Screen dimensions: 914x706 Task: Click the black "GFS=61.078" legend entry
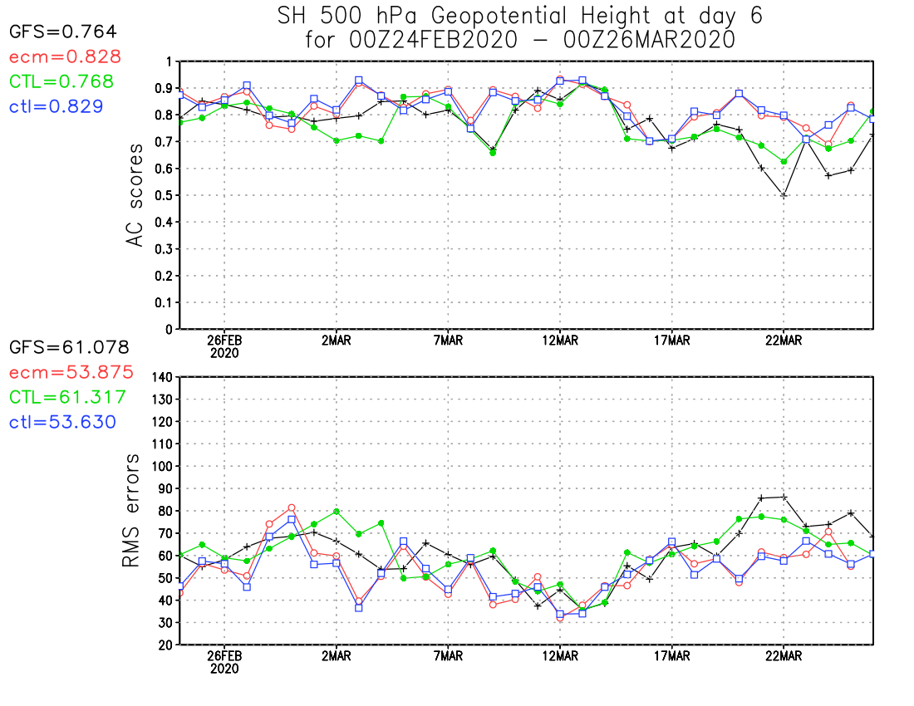click(69, 347)
